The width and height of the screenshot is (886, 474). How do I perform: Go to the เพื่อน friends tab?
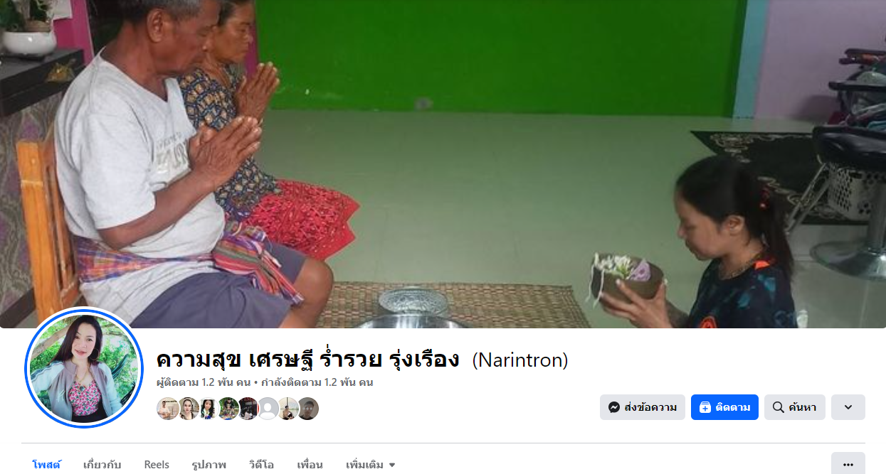tap(310, 465)
